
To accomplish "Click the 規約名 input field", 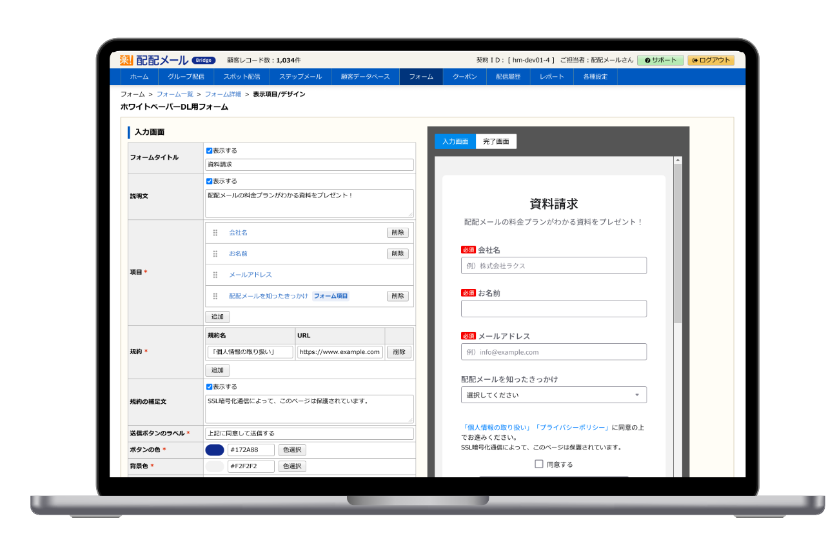I will (x=250, y=352).
